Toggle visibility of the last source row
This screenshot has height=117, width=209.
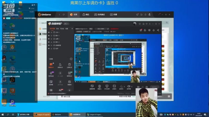49,49
